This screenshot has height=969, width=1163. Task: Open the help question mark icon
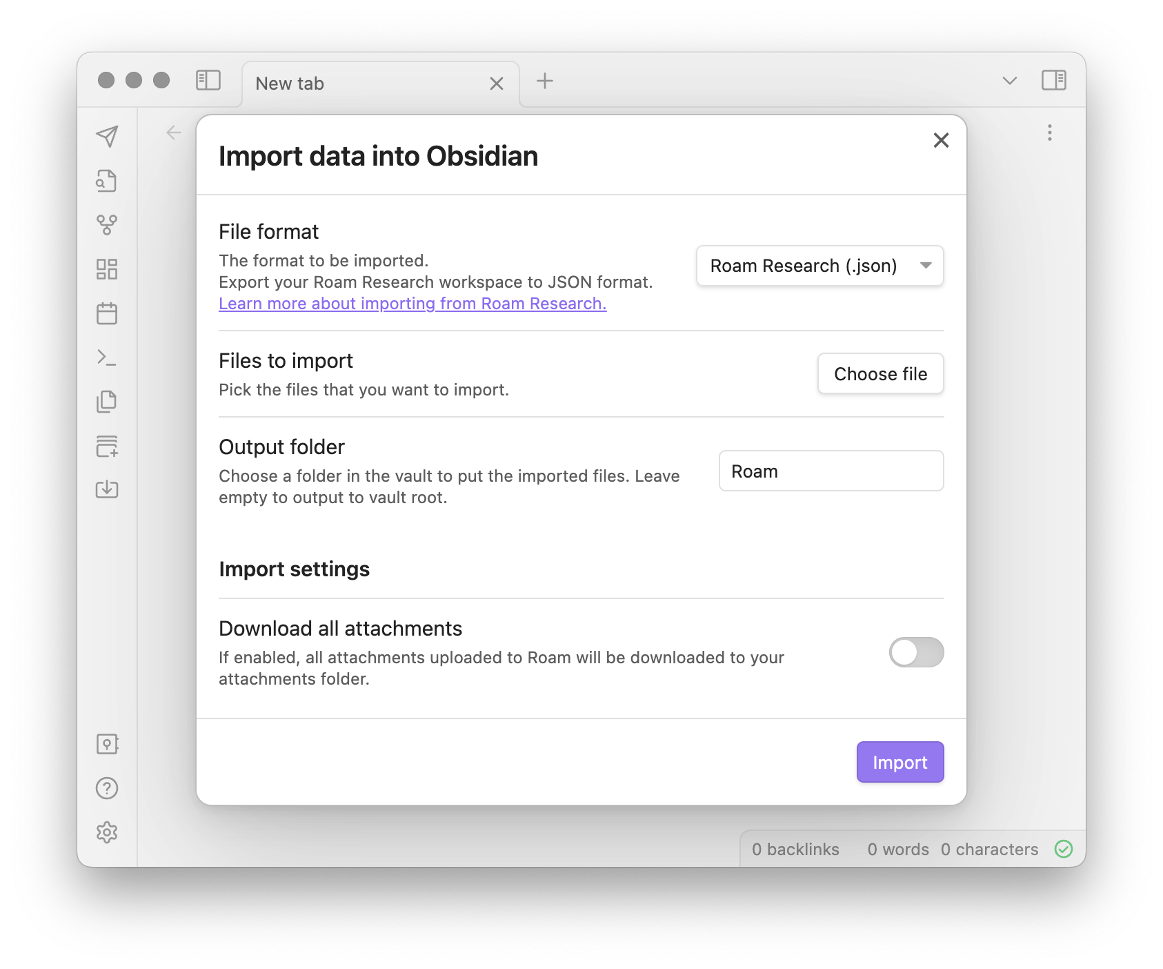point(107,788)
